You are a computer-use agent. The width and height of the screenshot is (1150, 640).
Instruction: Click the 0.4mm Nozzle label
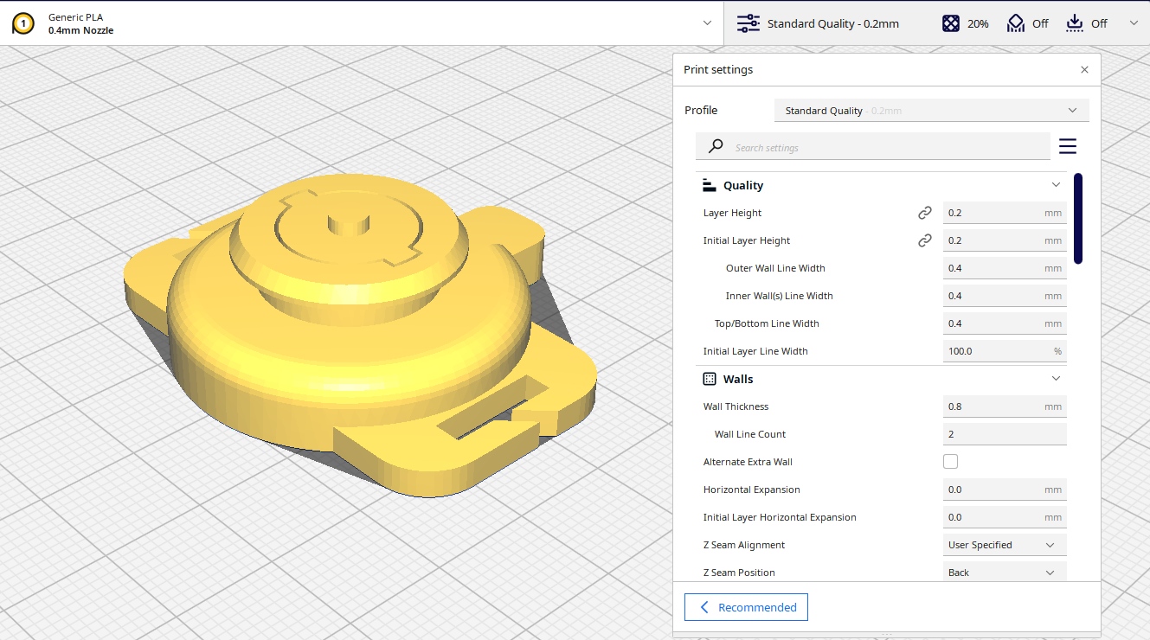click(80, 30)
